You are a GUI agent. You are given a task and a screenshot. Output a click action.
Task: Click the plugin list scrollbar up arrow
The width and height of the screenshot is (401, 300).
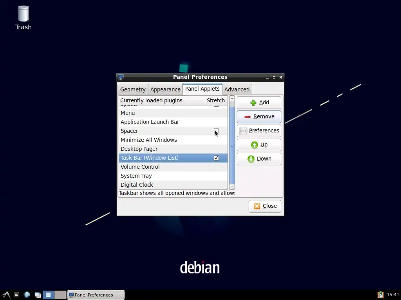(x=232, y=98)
